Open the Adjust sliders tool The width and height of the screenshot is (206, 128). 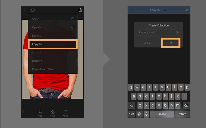65,113
